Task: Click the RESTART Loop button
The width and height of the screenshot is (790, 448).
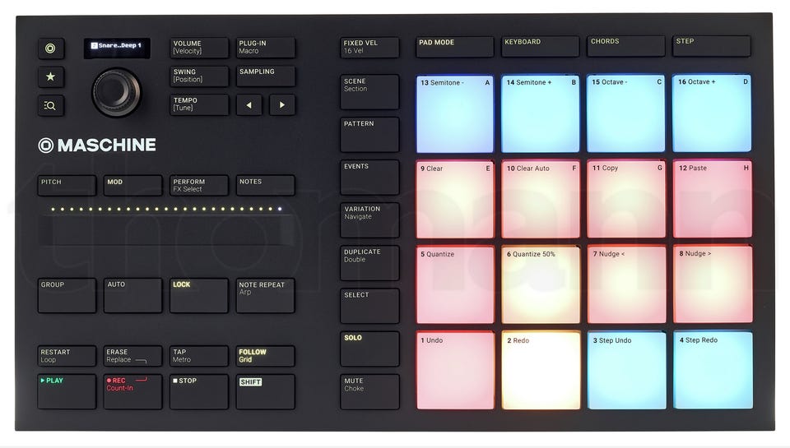Action: coord(67,356)
